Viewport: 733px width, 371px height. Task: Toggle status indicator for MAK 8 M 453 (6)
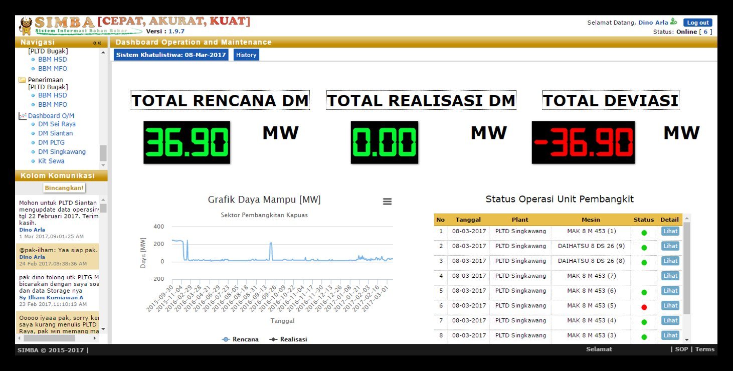pyautogui.click(x=644, y=291)
